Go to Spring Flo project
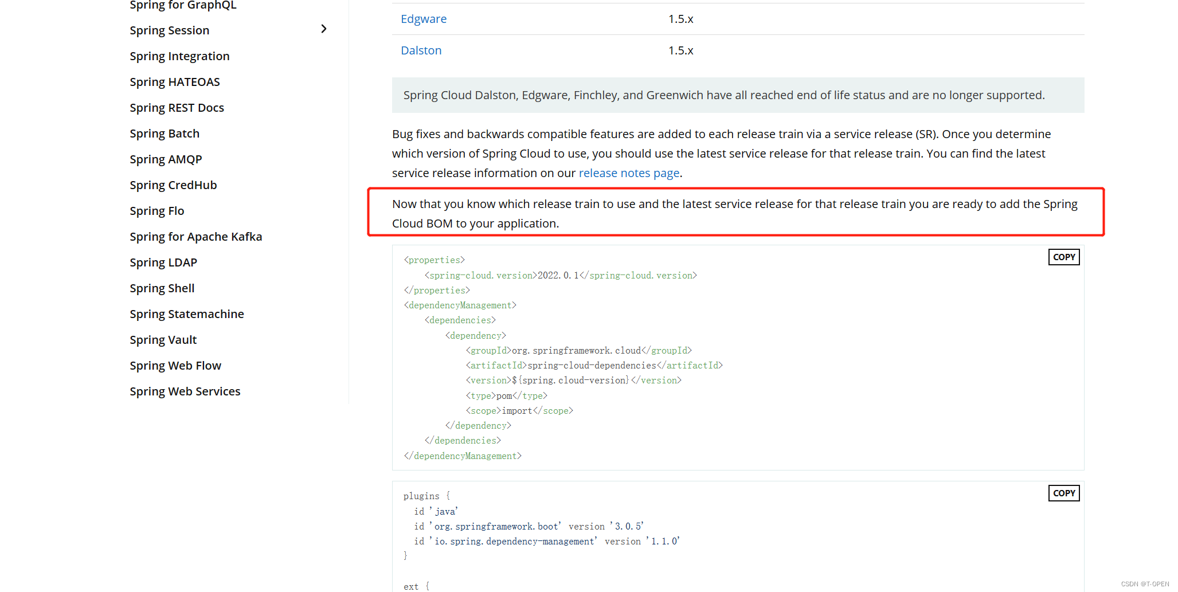This screenshot has width=1178, height=592. 156,211
